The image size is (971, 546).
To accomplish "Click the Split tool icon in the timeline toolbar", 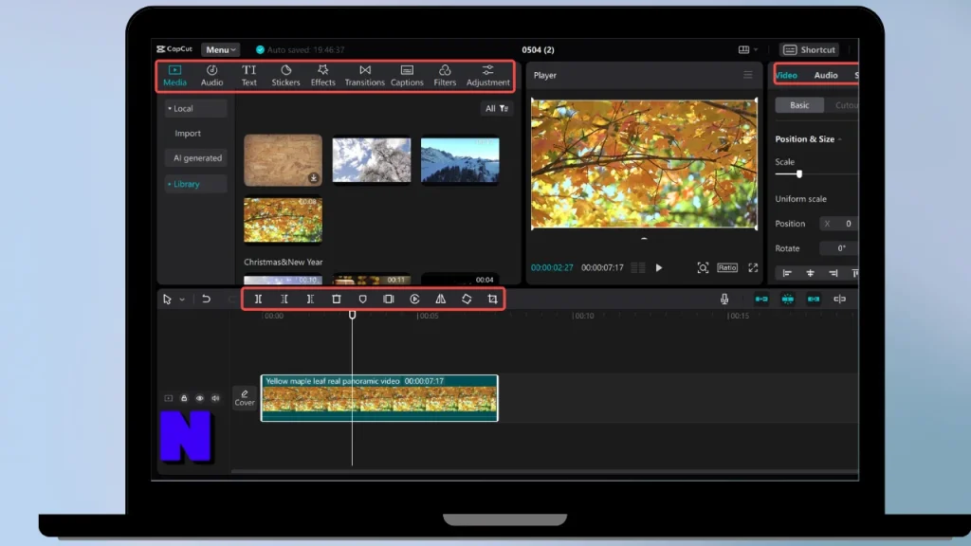I will pyautogui.click(x=258, y=299).
